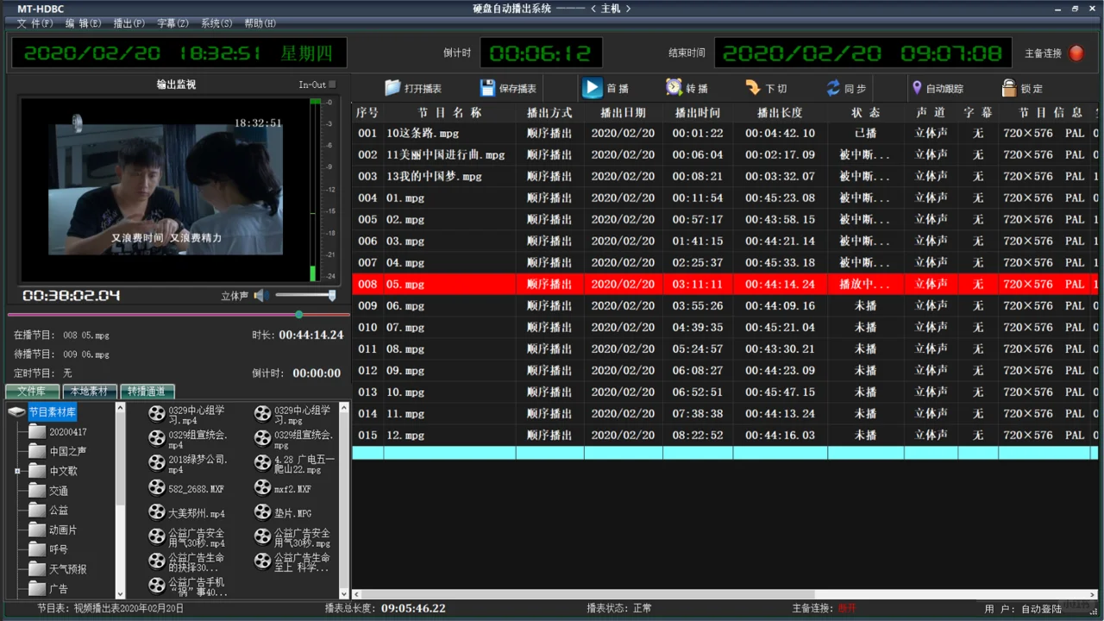Switch to the 转播通道 tab
This screenshot has width=1104, height=621.
(x=147, y=392)
